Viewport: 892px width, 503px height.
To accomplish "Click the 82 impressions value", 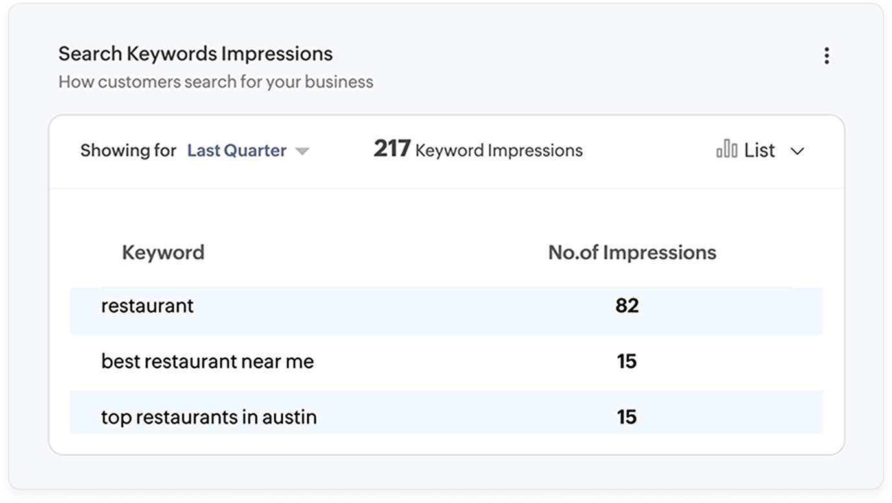I will click(627, 306).
